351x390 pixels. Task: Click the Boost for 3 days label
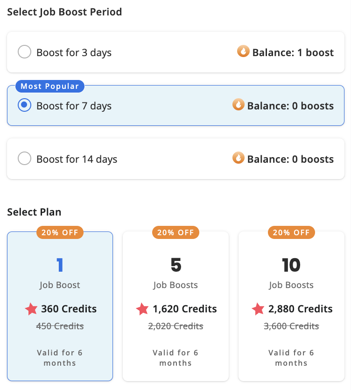(x=74, y=53)
